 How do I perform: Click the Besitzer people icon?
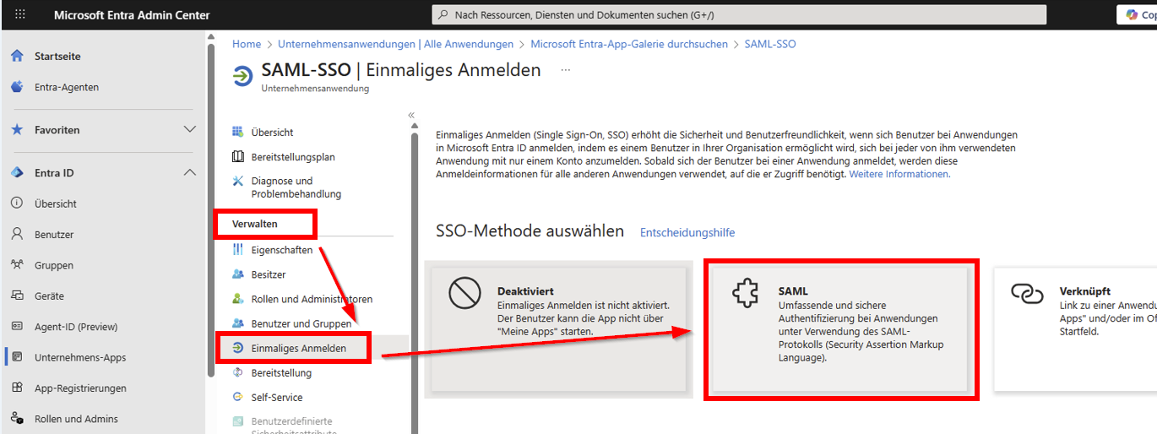(237, 274)
